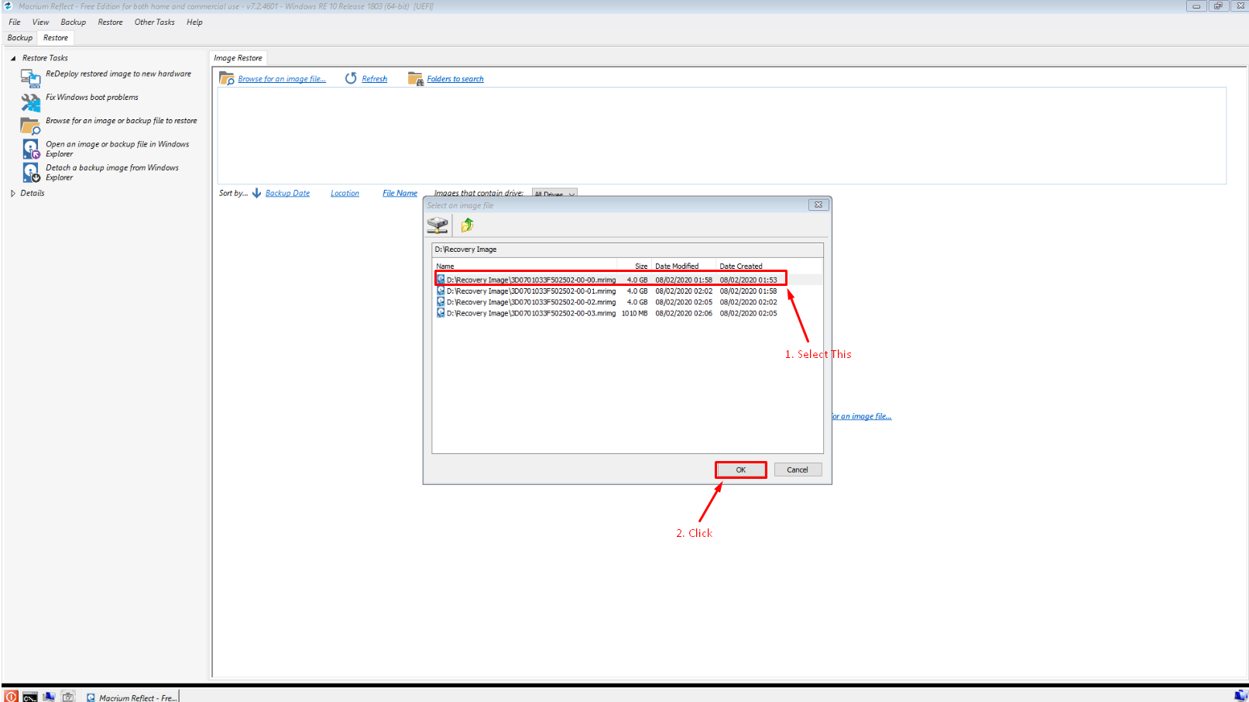Viewport: 1249px width, 702px height.
Task: Open the Other Tasks menu
Action: click(155, 22)
